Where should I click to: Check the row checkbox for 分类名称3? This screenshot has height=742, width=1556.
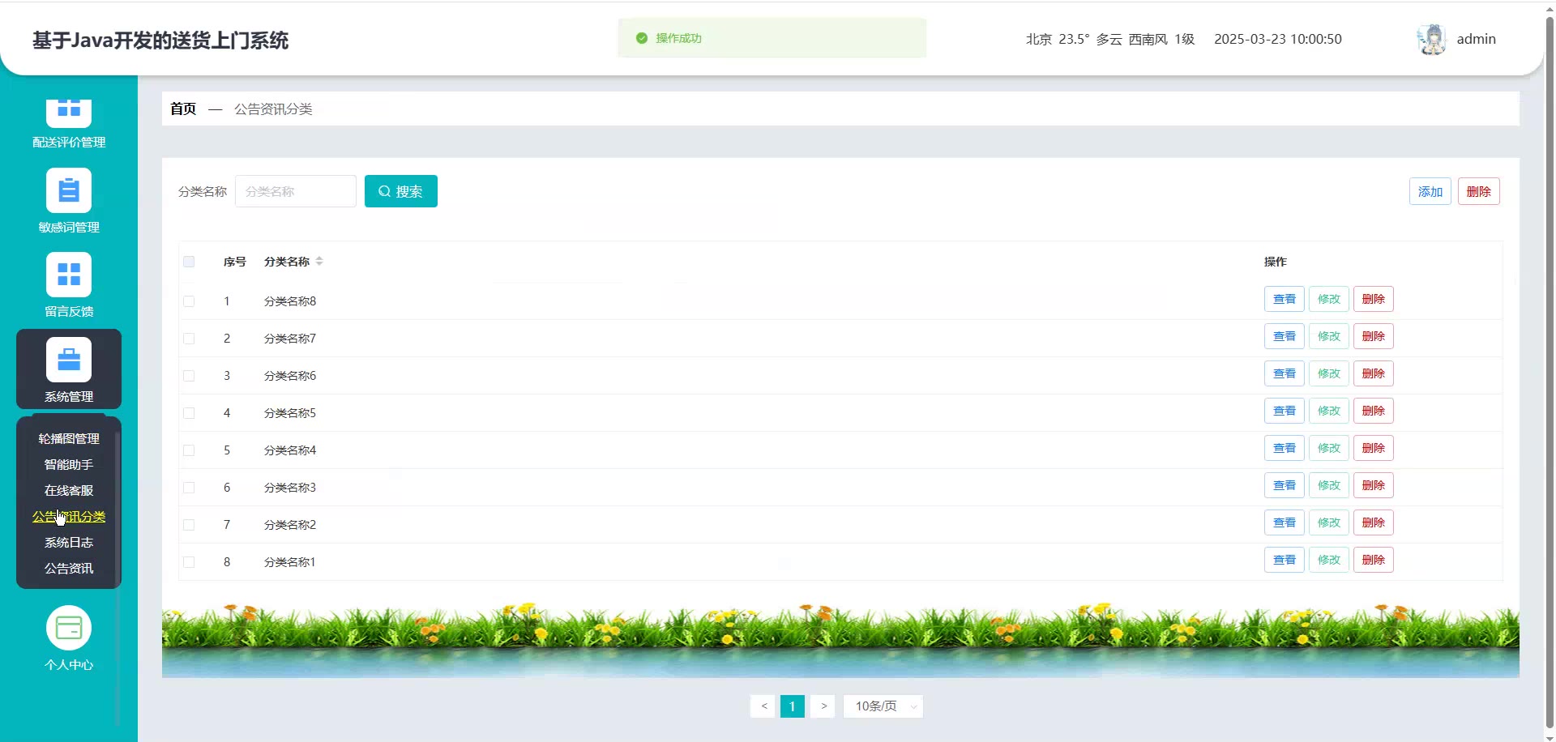tap(189, 488)
